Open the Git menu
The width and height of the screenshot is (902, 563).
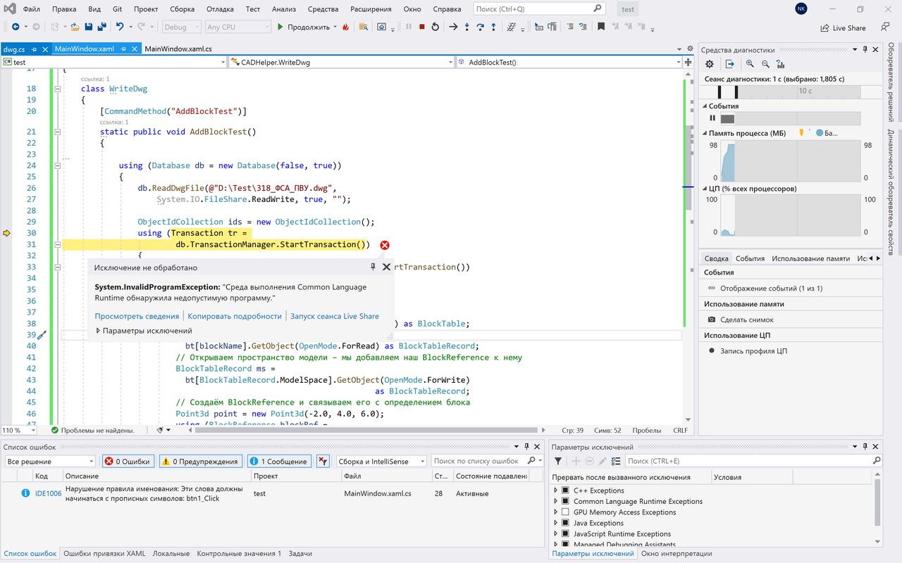(x=116, y=9)
